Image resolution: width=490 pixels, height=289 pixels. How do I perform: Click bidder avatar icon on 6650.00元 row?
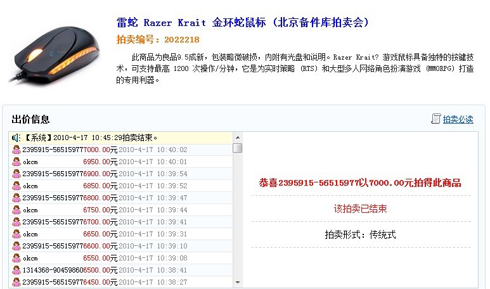[16, 234]
